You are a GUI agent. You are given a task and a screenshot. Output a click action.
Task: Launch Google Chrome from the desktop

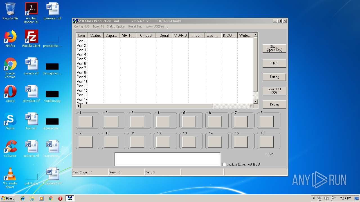click(x=10, y=68)
